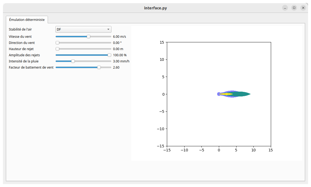Click the Facteur de battement slider handle
This screenshot has width=311, height=187.
click(x=99, y=67)
